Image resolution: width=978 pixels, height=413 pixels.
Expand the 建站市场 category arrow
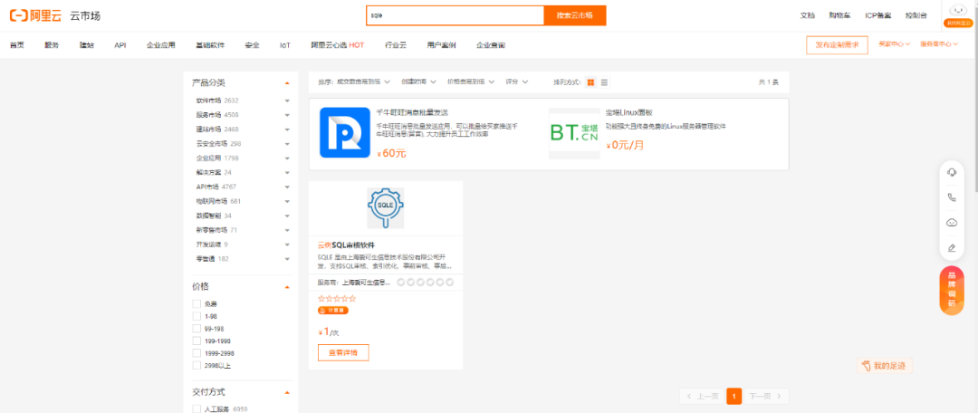pos(287,130)
